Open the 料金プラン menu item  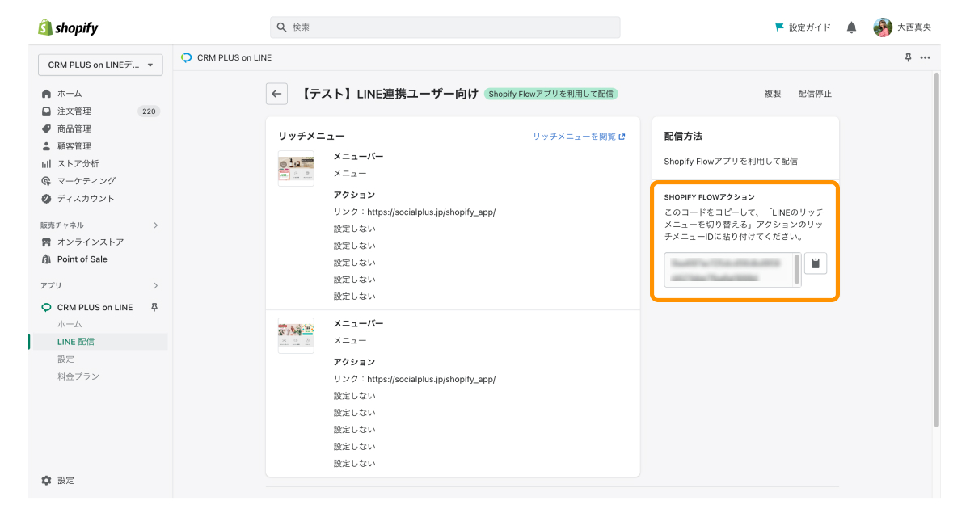point(78,376)
